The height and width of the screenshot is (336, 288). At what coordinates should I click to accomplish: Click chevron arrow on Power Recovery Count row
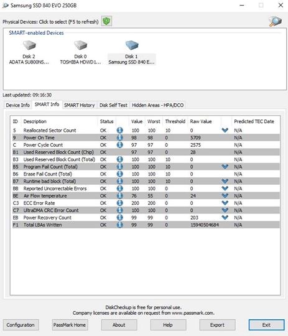(225, 217)
